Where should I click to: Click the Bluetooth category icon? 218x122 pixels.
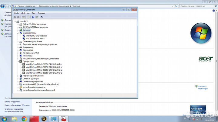21,76
